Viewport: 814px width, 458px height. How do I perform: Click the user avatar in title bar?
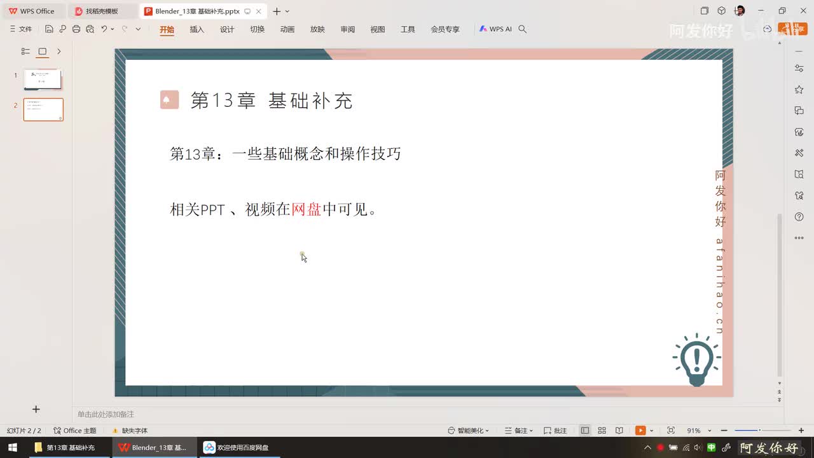740,11
